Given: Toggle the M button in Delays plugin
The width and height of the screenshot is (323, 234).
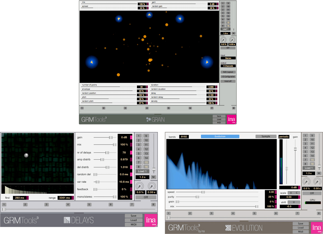Looking at the screenshot, I should coord(154,177).
